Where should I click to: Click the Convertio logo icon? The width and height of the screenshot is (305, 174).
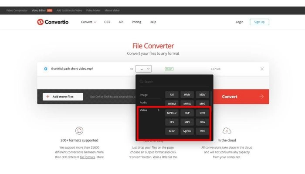[41, 22]
